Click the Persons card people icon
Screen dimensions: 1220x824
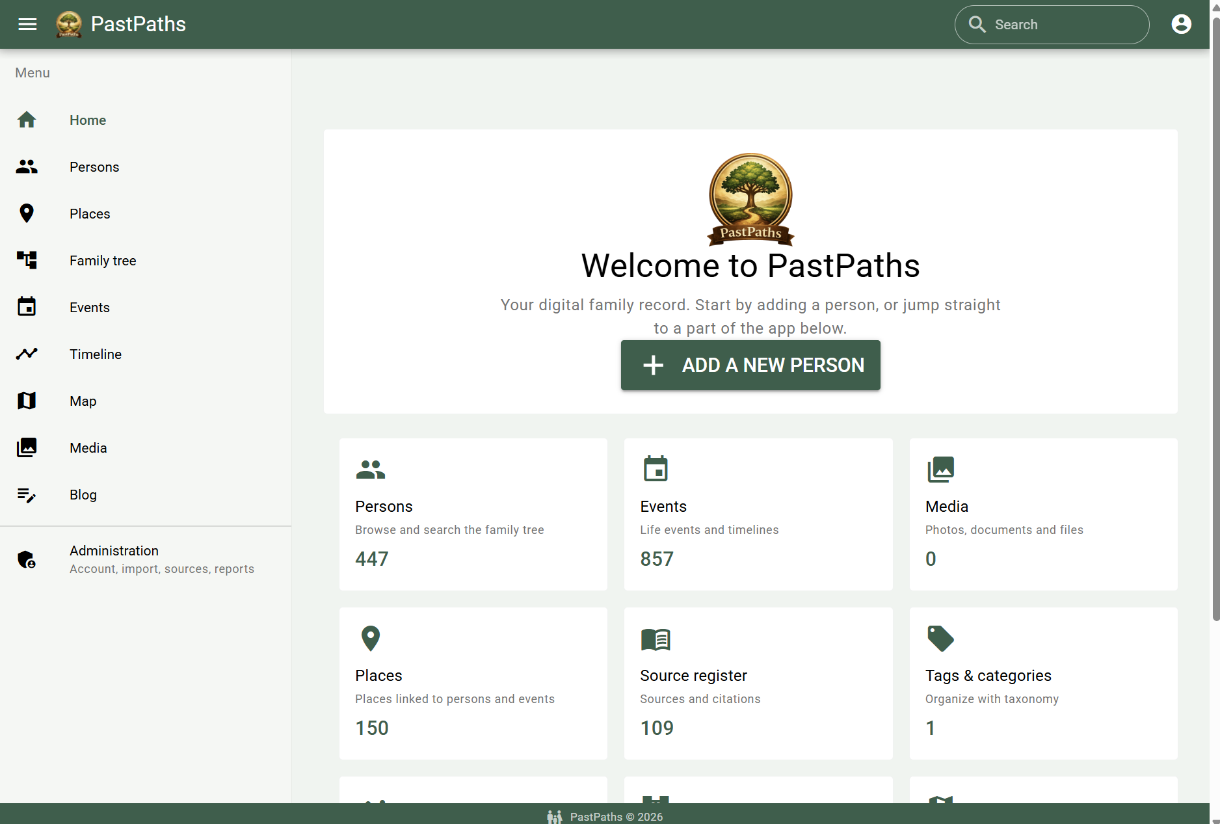371,469
